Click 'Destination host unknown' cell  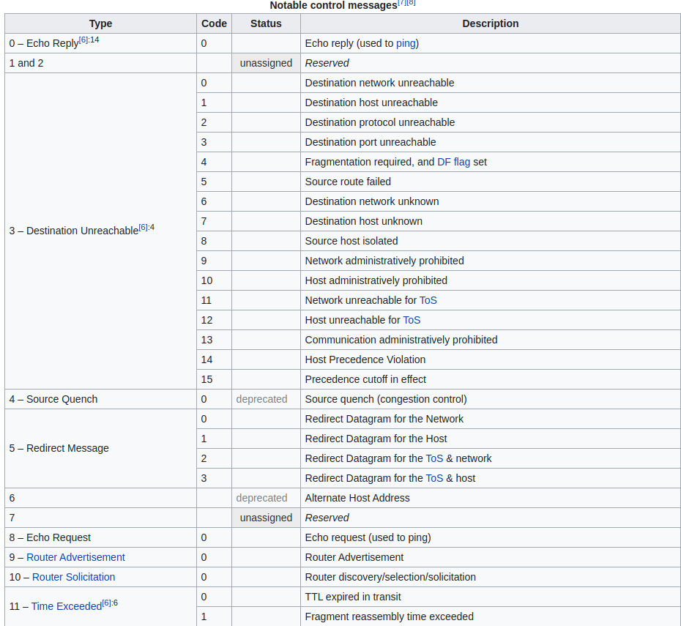[491, 221]
